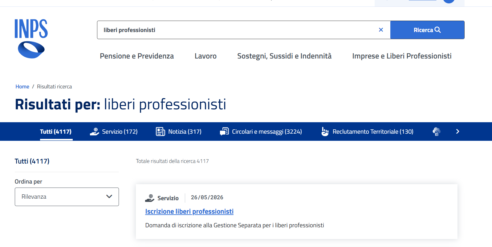Screen dimensions: 492x247
Task: Open the Lavoro menu
Action: 205,56
